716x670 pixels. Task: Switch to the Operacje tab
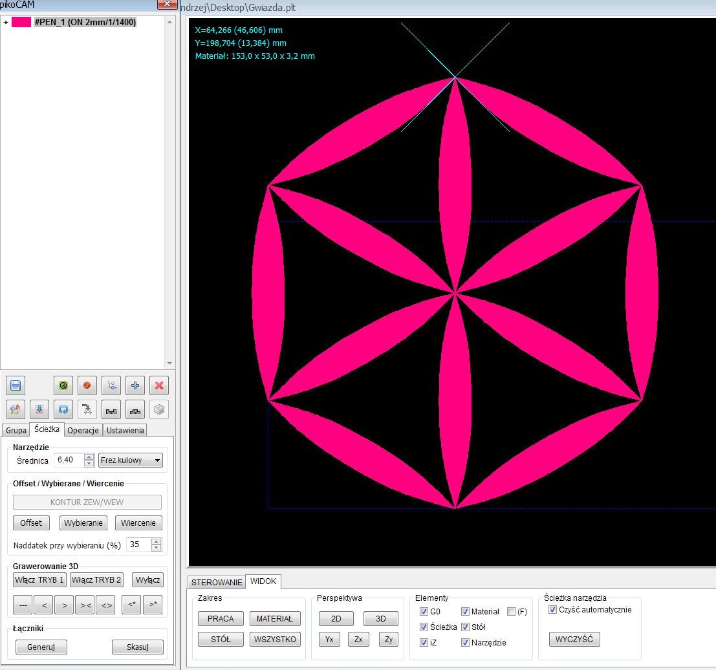tap(83, 430)
